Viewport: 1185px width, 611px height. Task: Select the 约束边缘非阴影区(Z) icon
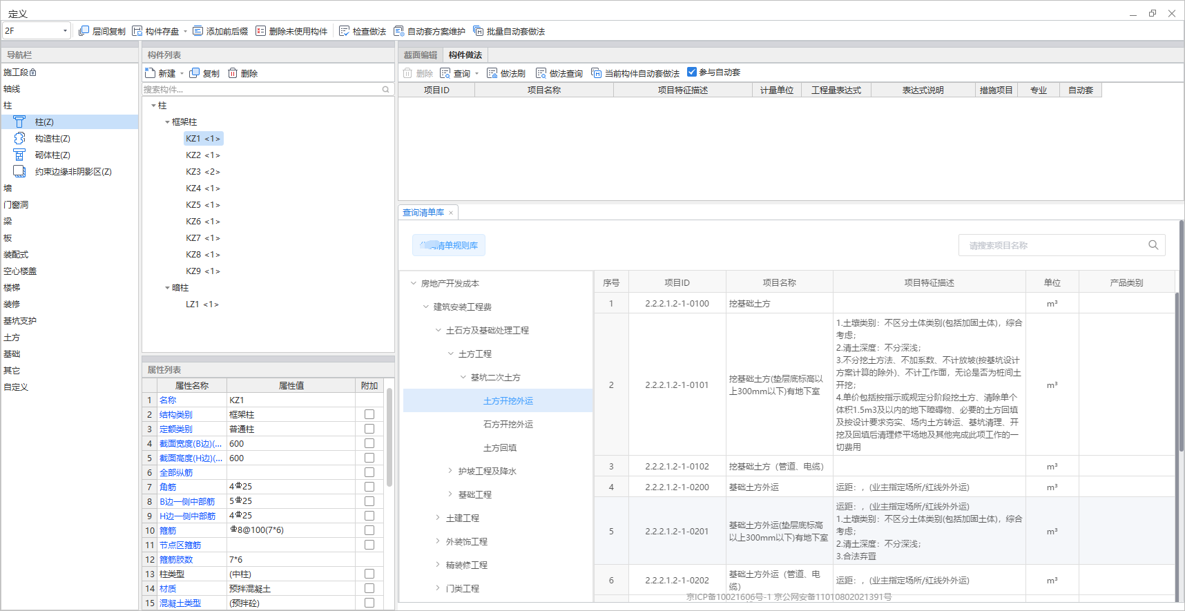19,171
